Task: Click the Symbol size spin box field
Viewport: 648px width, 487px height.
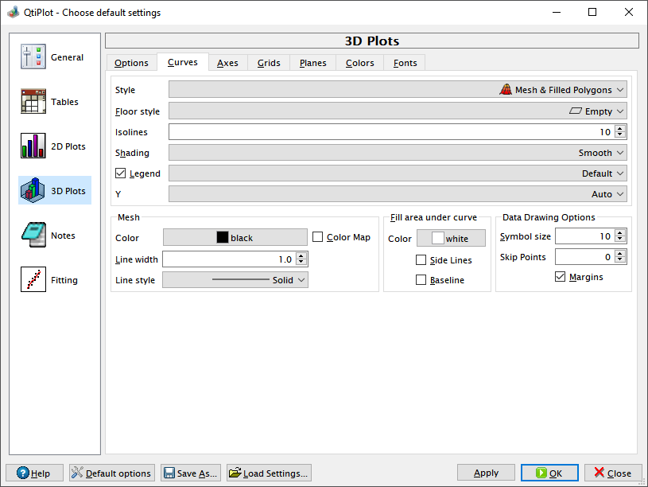Action: (x=585, y=236)
